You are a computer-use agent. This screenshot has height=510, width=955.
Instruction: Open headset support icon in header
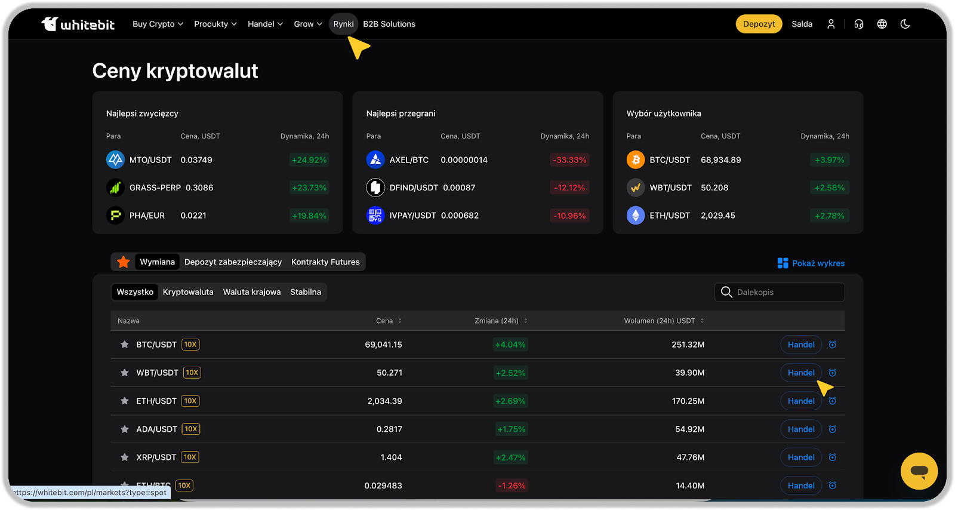[859, 24]
